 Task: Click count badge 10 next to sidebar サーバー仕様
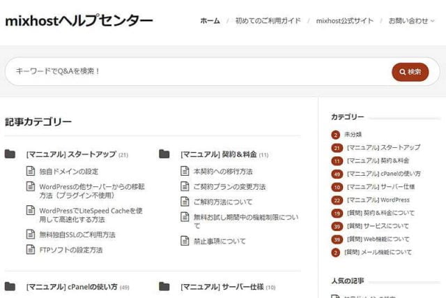click(x=337, y=187)
